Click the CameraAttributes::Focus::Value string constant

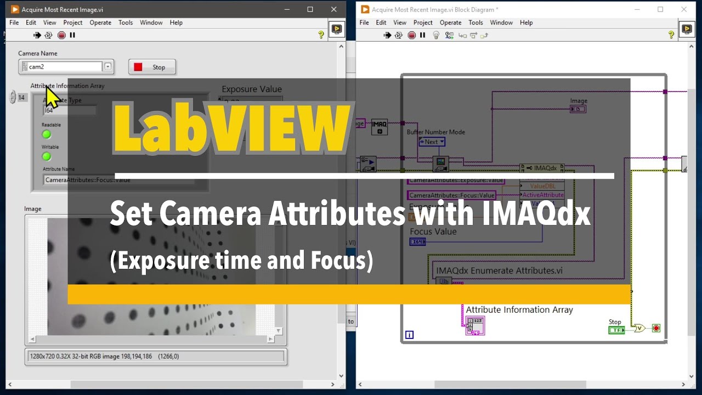click(452, 195)
